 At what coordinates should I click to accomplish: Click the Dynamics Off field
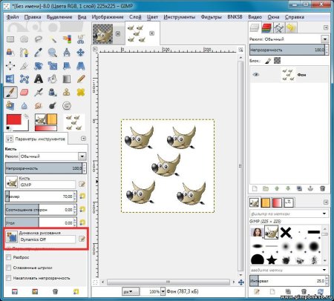tap(47, 239)
